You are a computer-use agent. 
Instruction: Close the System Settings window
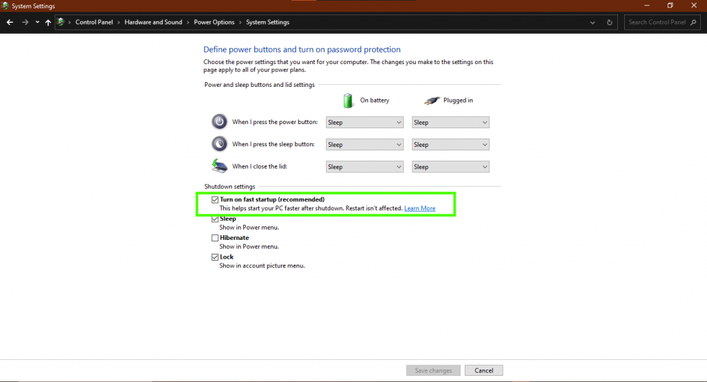694,6
